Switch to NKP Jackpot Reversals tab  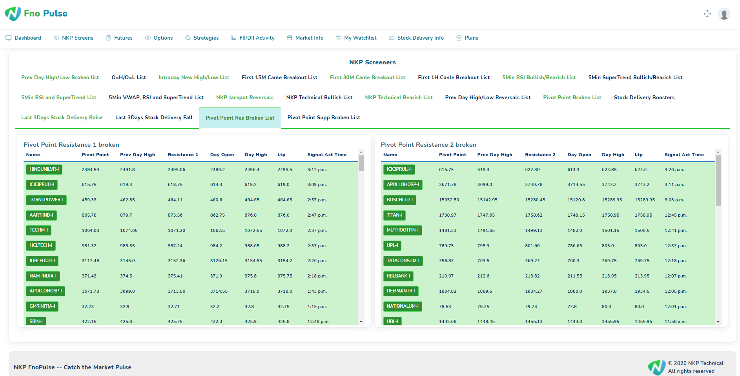[x=245, y=98]
